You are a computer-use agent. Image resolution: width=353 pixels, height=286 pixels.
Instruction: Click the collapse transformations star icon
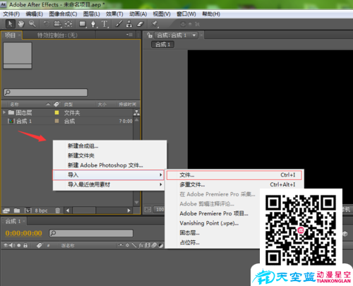pyautogui.click(x=127, y=246)
